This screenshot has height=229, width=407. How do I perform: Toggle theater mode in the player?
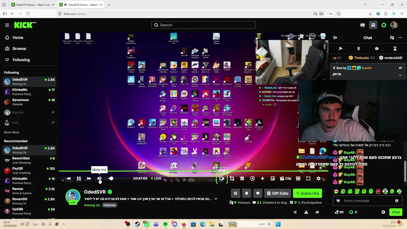[x=298, y=179]
